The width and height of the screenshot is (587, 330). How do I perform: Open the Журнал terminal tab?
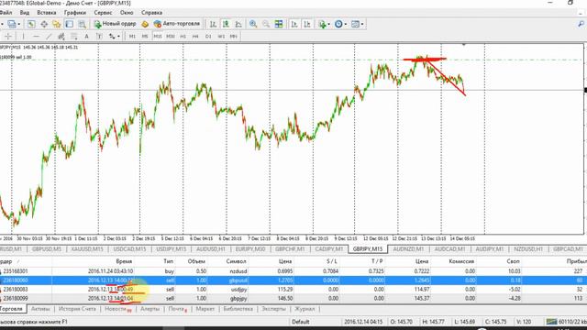click(x=305, y=309)
